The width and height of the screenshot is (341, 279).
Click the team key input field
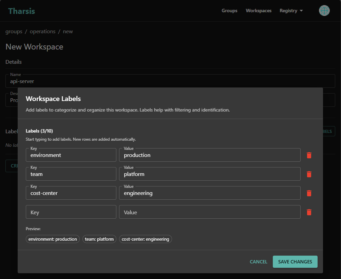click(71, 174)
